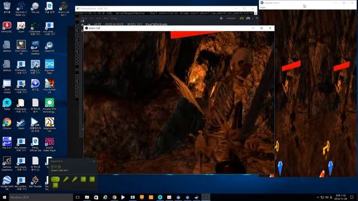Image resolution: width=358 pixels, height=201 pixels.
Task: Open The Lab desktop shortcut
Action: pos(35,7)
